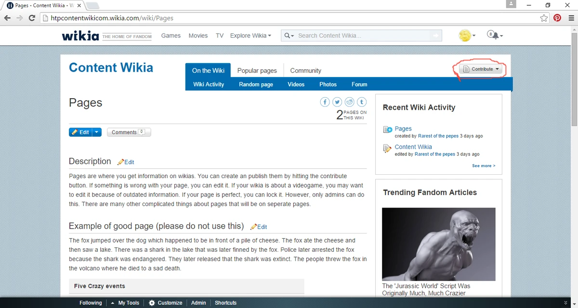Visit the Rarest of the pepes profile
The width and height of the screenshot is (578, 308).
click(x=437, y=136)
